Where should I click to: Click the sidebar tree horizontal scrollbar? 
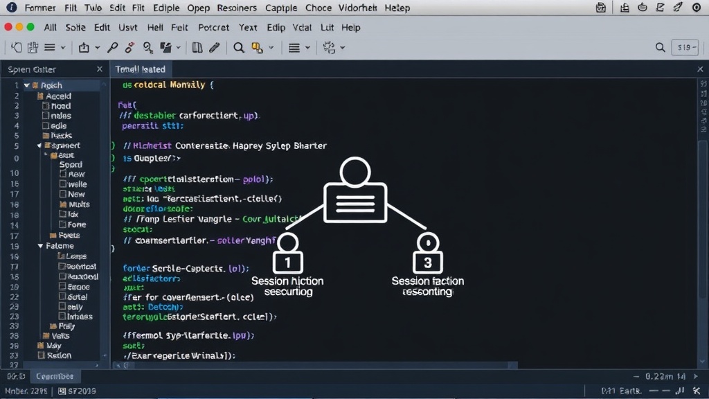pyautogui.click(x=61, y=364)
